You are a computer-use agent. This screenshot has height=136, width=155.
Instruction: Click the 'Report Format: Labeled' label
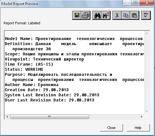point(22,23)
